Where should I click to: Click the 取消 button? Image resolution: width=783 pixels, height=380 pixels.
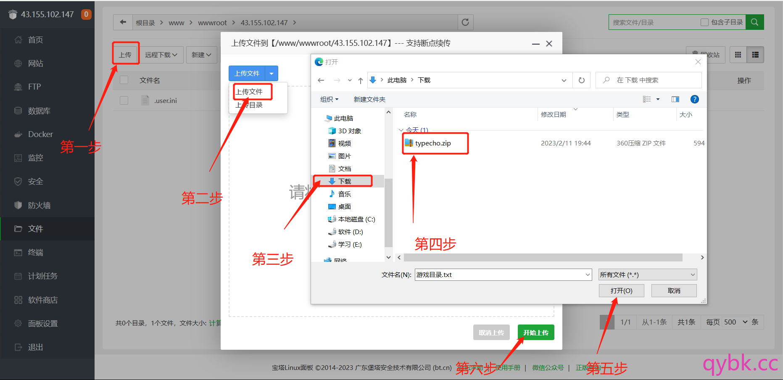[674, 290]
